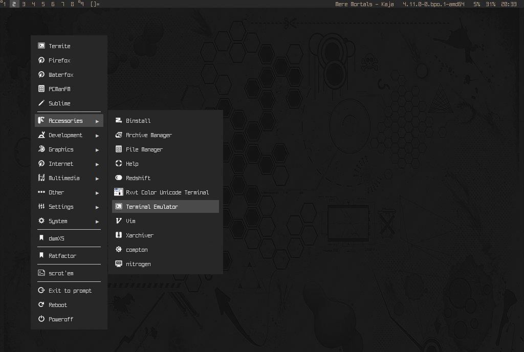Click the Multimedia film icon
Viewport: 524px width, 352px height.
coord(41,178)
